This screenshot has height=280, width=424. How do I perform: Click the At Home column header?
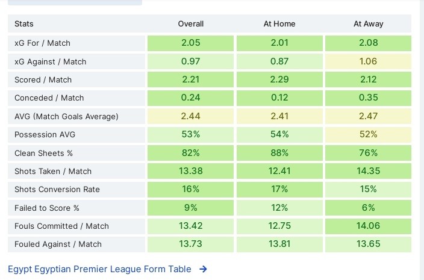(279, 24)
